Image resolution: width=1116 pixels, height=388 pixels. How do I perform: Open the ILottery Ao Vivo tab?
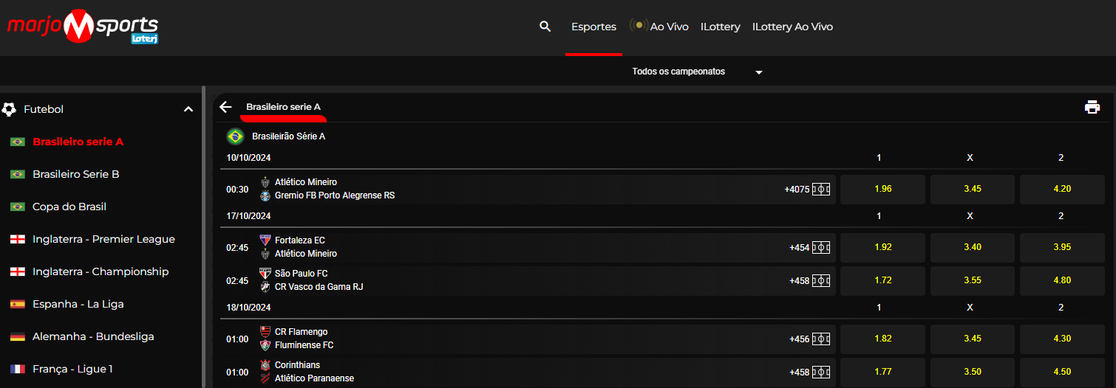tap(792, 27)
